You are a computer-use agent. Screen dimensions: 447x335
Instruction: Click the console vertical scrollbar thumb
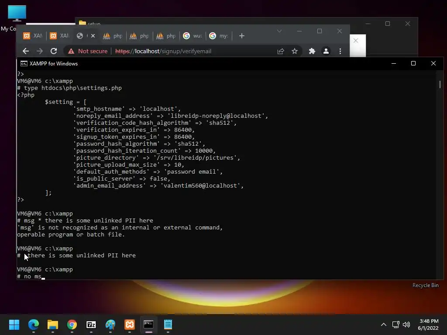pyautogui.click(x=440, y=84)
